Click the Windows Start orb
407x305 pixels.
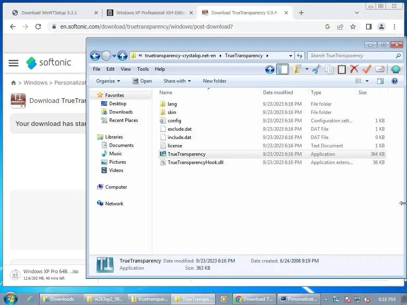[10, 299]
